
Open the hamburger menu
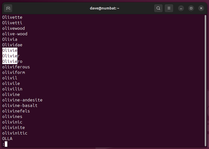169,8
